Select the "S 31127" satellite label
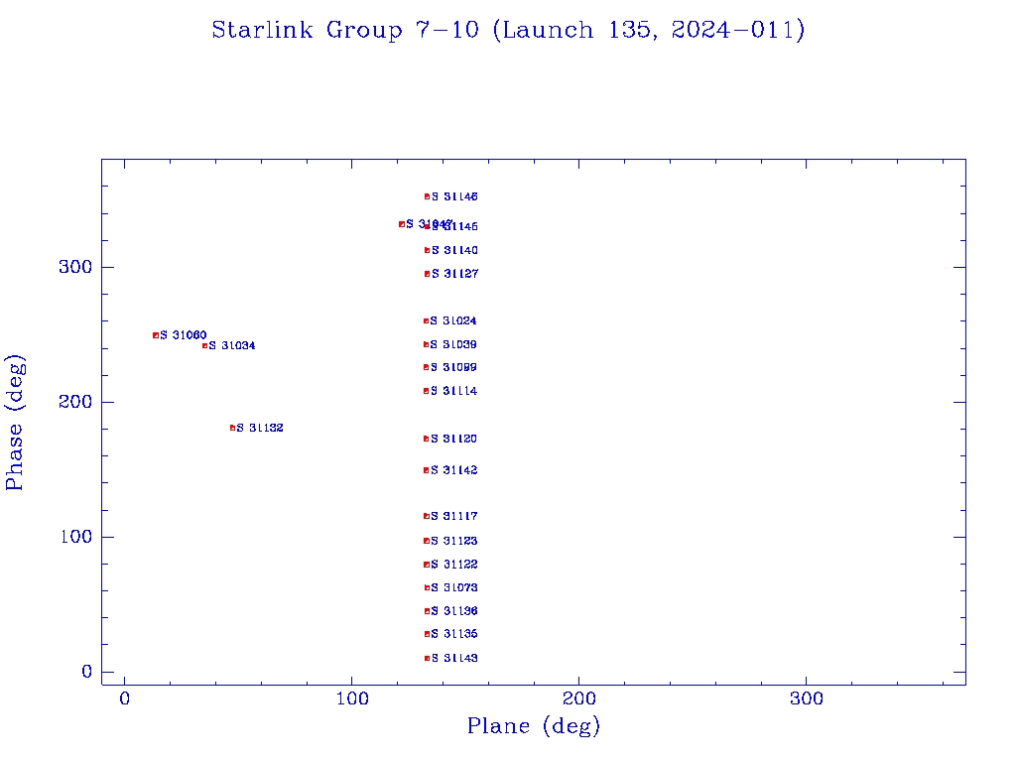 (x=454, y=274)
